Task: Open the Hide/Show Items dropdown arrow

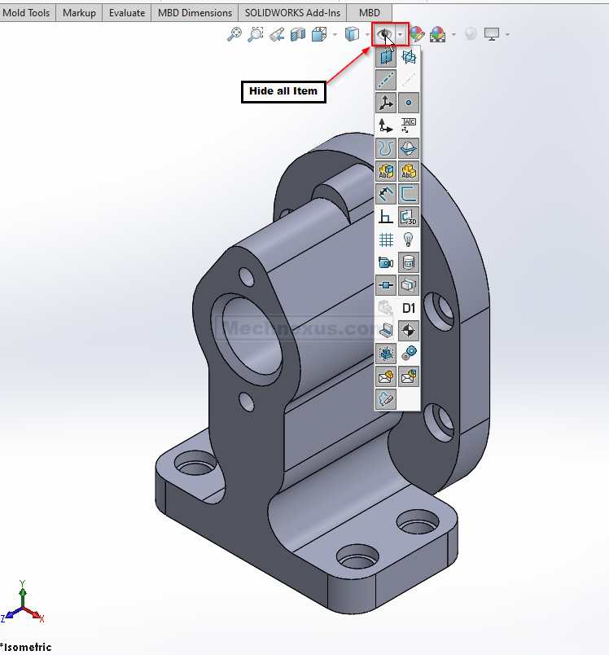Action: click(x=400, y=34)
